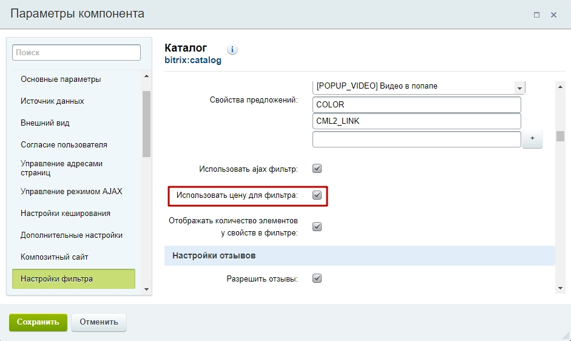The height and width of the screenshot is (341, 571).
Task: Uncheck Использовать цену для фильтра
Action: [317, 195]
